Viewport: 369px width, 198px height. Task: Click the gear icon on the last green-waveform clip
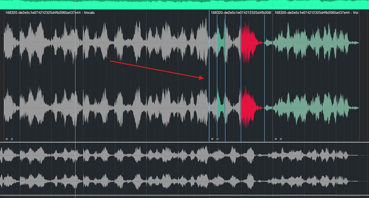[276, 139]
